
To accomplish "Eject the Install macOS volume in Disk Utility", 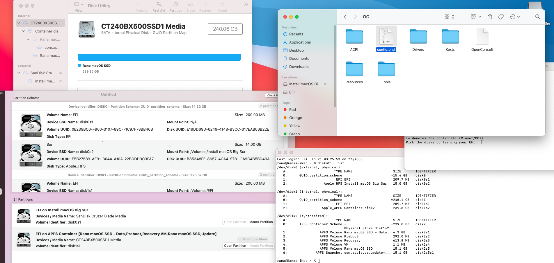I will (61, 81).
